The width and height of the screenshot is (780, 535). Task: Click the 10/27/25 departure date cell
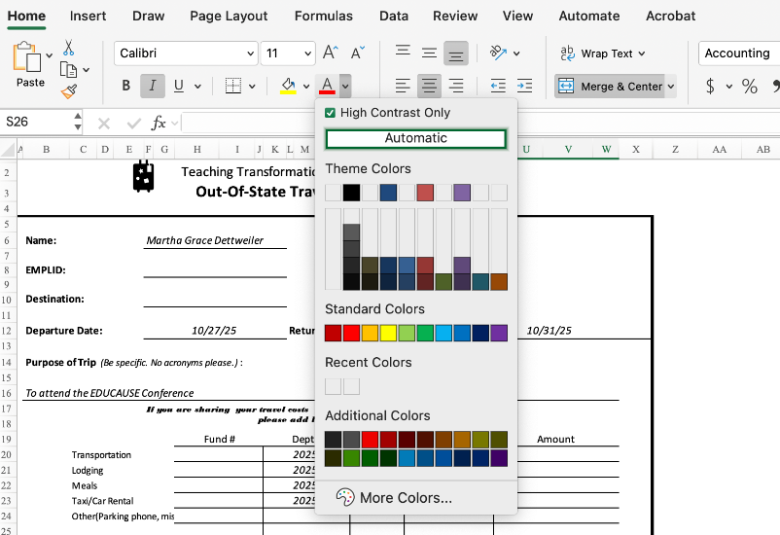pos(214,331)
